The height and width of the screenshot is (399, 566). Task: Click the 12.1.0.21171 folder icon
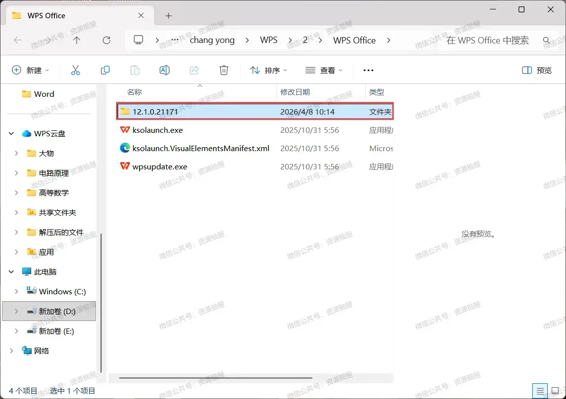point(125,112)
